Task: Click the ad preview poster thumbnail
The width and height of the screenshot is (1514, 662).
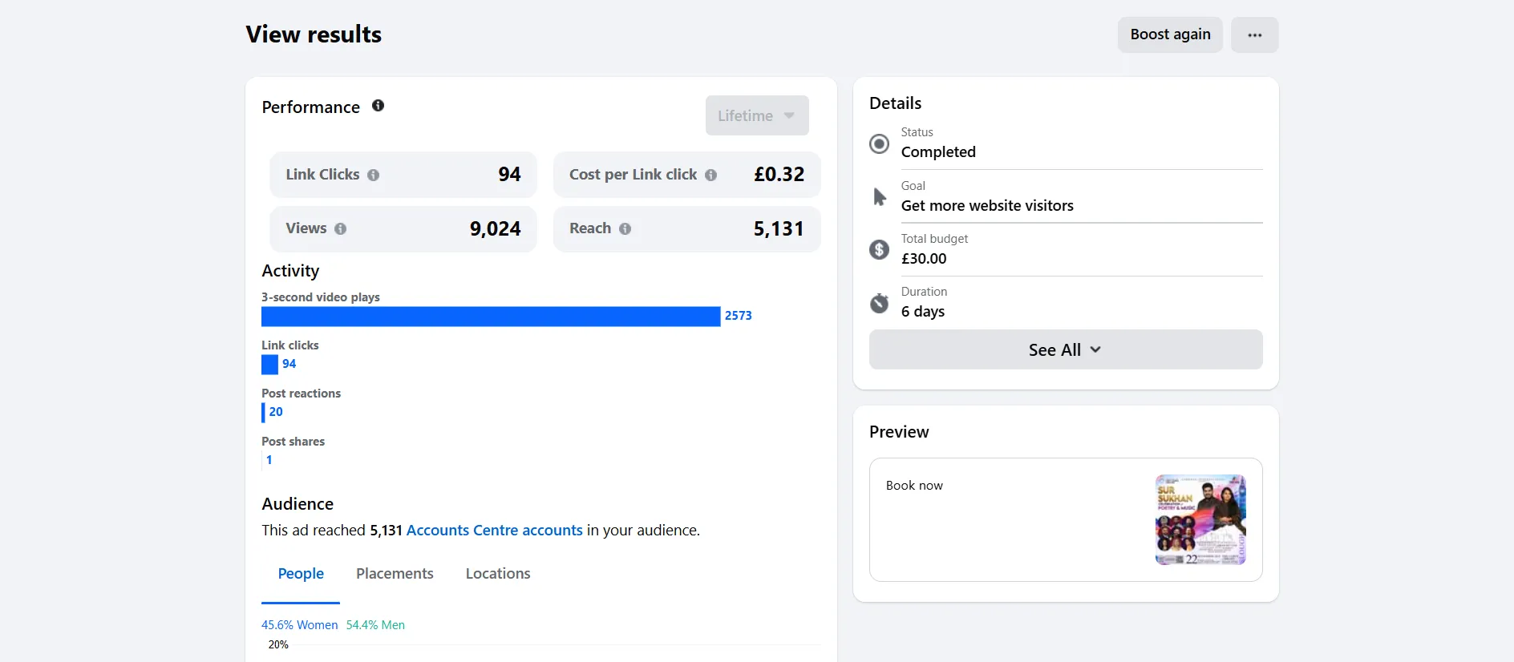Action: pos(1200,519)
